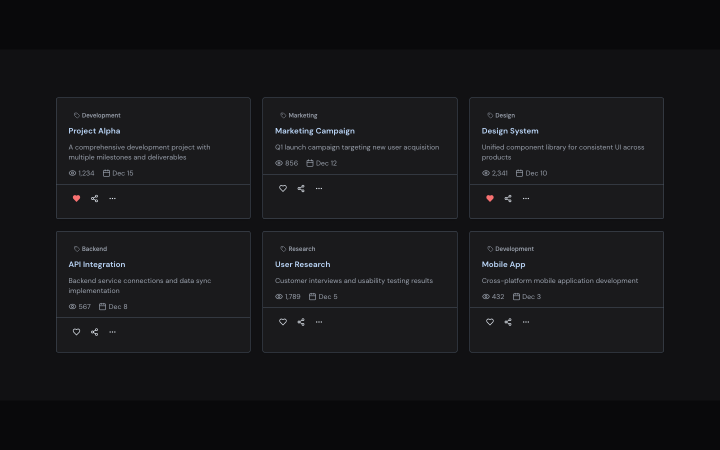Open more options on Marketing Campaign
This screenshot has width=720, height=450.
[319, 188]
